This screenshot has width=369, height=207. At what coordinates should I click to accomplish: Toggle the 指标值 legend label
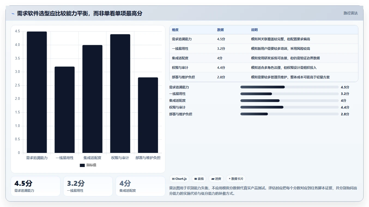91,165
